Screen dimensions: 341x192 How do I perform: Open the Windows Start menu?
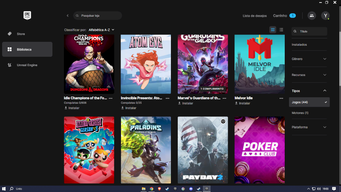click(4, 189)
